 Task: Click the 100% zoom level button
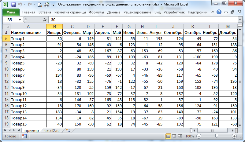pyautogui.click(x=189, y=136)
